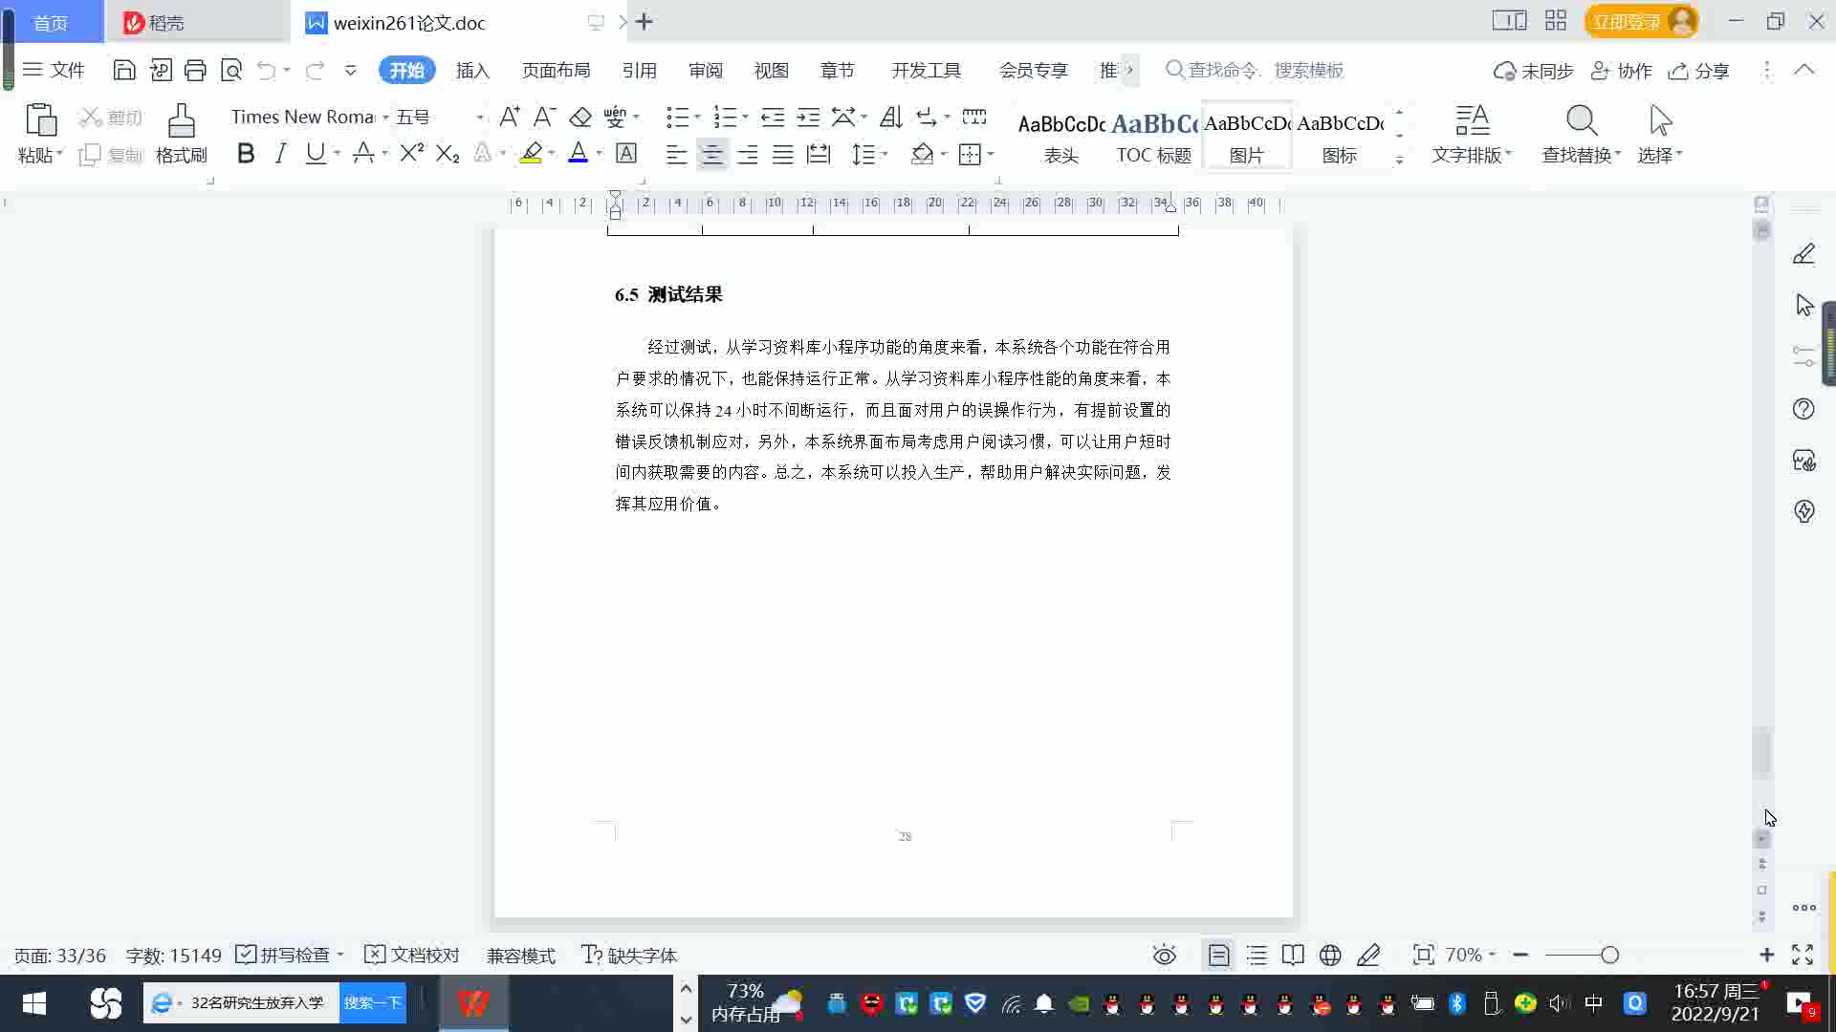This screenshot has width=1836, height=1032.
Task: Toggle spell check in status bar
Action: pos(289,955)
